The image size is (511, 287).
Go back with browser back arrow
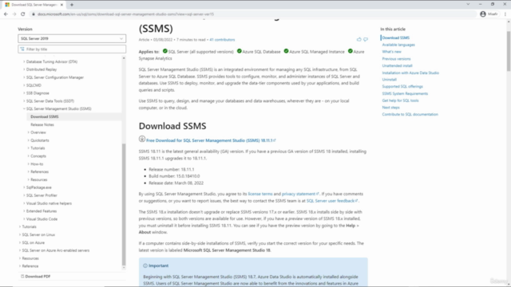coord(6,14)
